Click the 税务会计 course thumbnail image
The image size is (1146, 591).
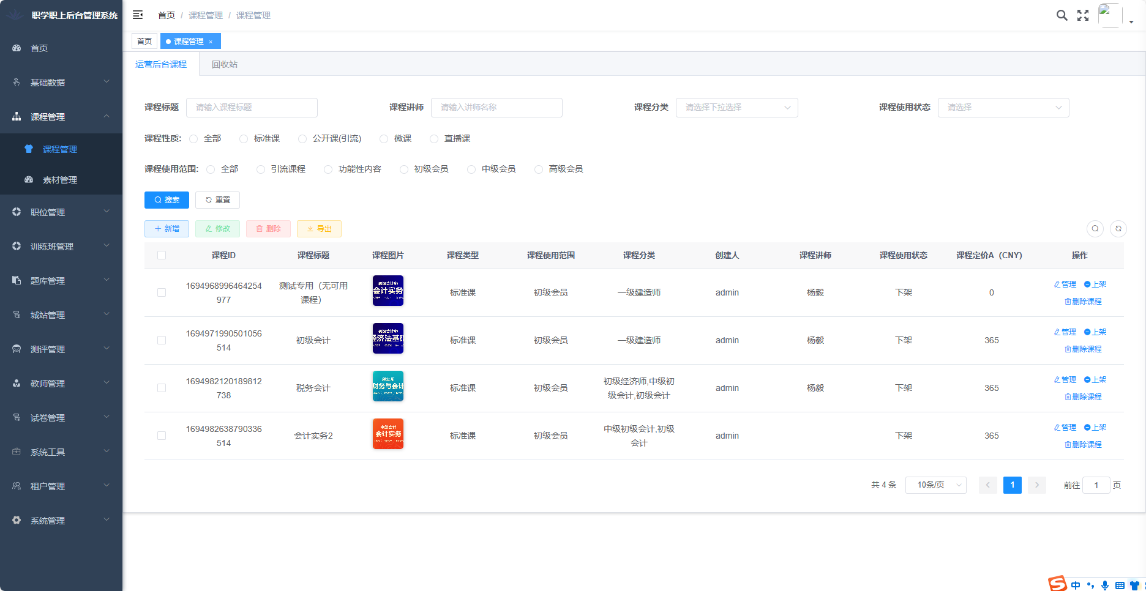coord(388,386)
